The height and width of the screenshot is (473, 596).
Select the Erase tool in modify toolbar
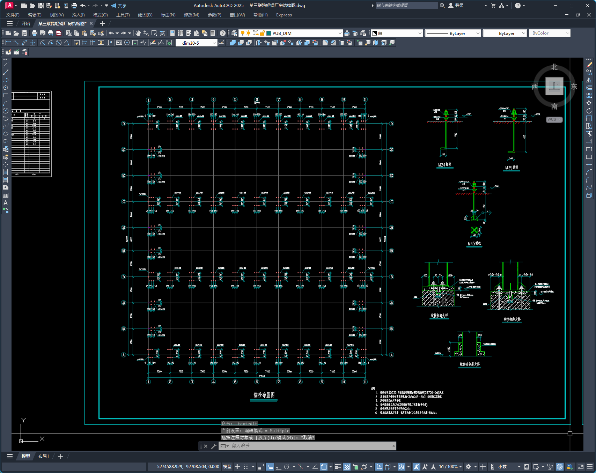click(589, 65)
